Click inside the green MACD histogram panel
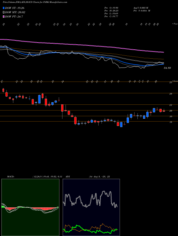 coord(30,207)
